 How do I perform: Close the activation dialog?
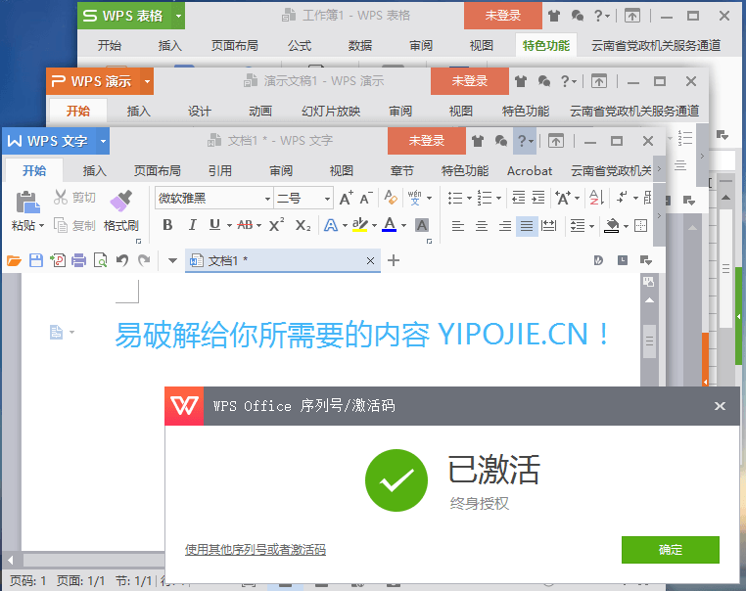pos(720,406)
